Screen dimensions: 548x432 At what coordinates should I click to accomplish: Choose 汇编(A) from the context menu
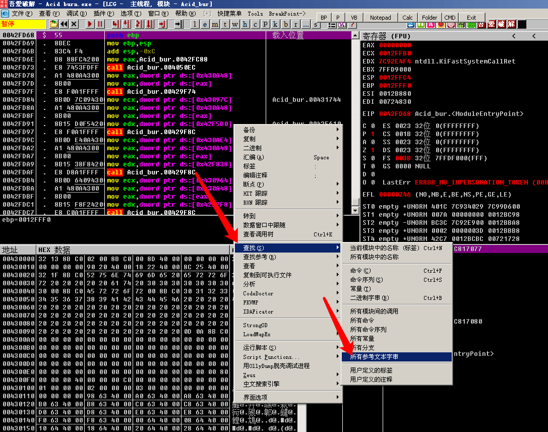coord(288,157)
